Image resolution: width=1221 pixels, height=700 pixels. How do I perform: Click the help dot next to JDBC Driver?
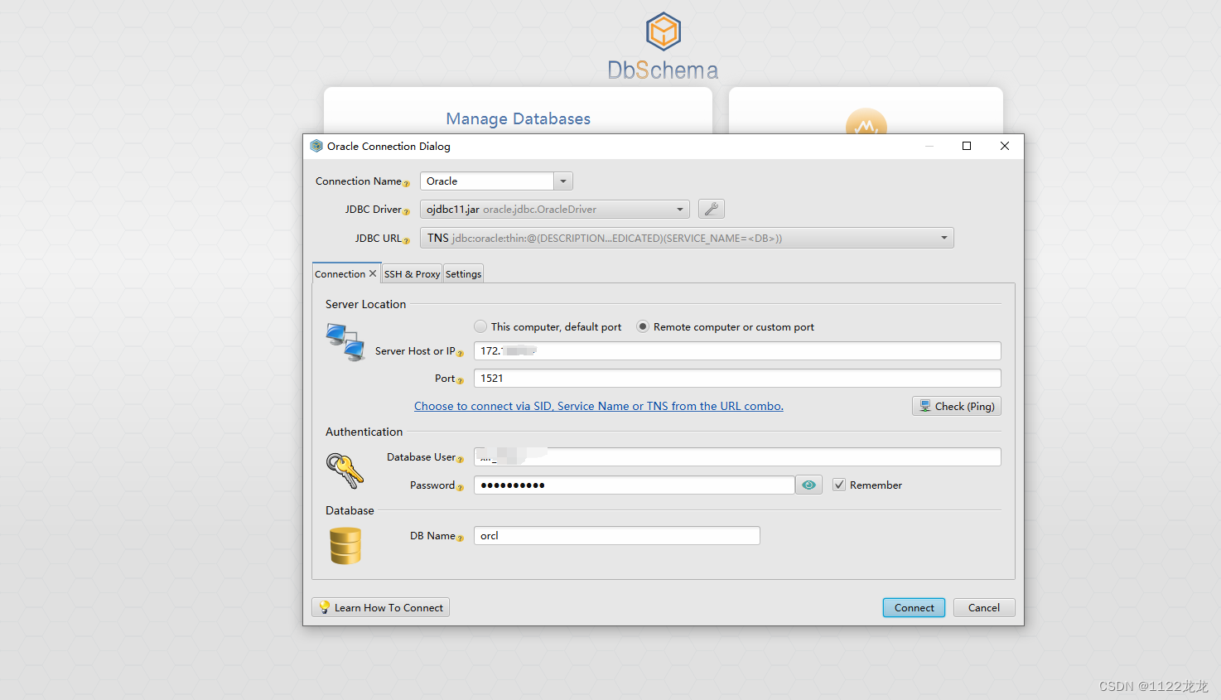[407, 212]
